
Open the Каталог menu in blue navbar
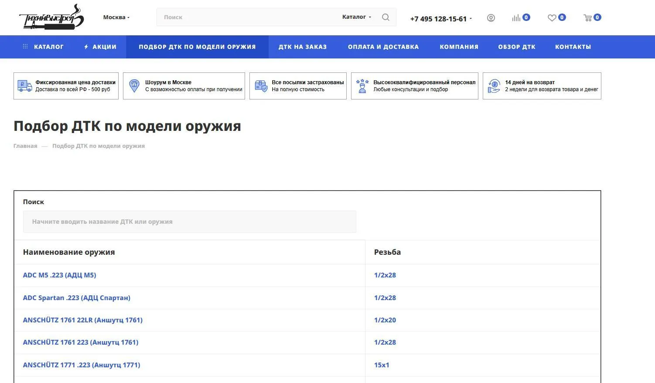pyautogui.click(x=44, y=47)
